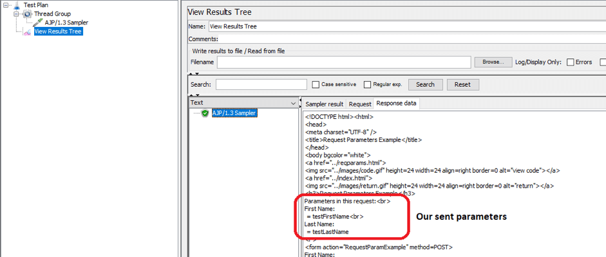Click the green shield success icon
The image size is (606, 257).
pos(205,114)
